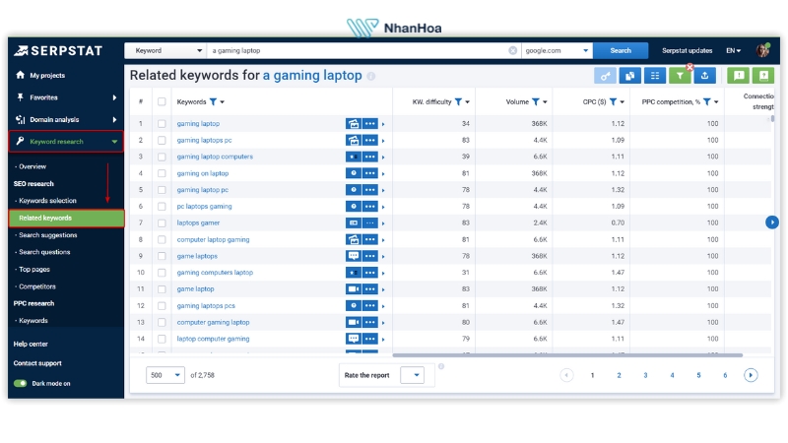This screenshot has height=443, width=788.
Task: Click the key icon toolbar button
Action: click(605, 76)
